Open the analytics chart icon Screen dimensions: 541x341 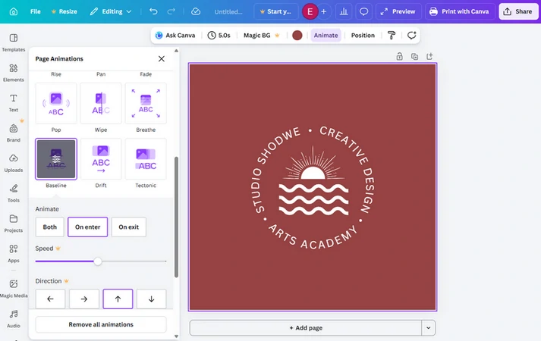(x=344, y=11)
